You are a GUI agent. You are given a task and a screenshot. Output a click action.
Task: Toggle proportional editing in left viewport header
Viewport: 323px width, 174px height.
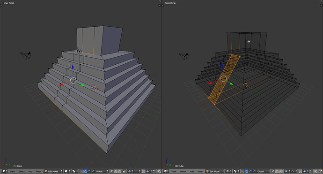point(131,171)
